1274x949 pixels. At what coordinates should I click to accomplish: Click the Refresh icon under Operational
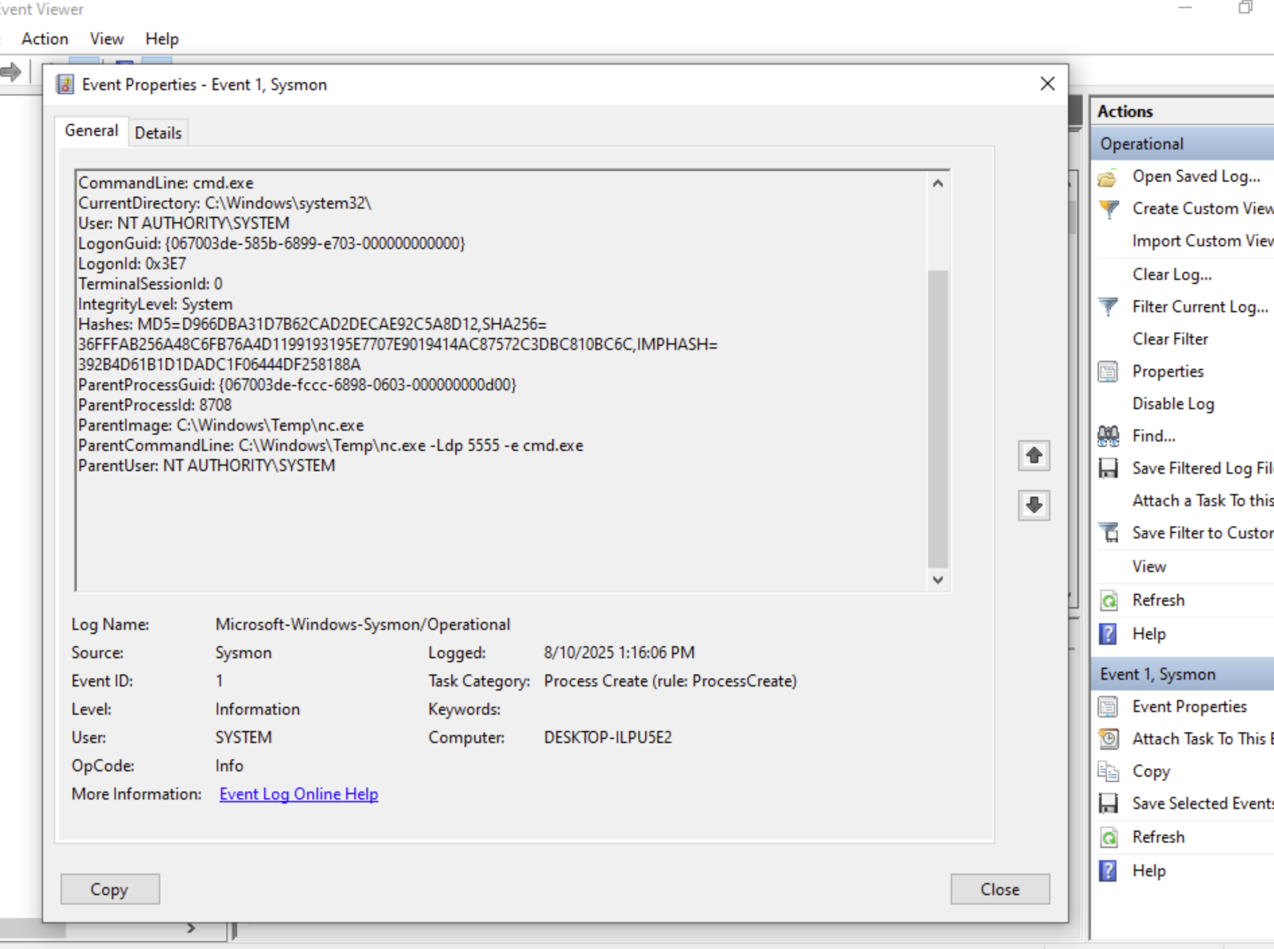(x=1108, y=600)
